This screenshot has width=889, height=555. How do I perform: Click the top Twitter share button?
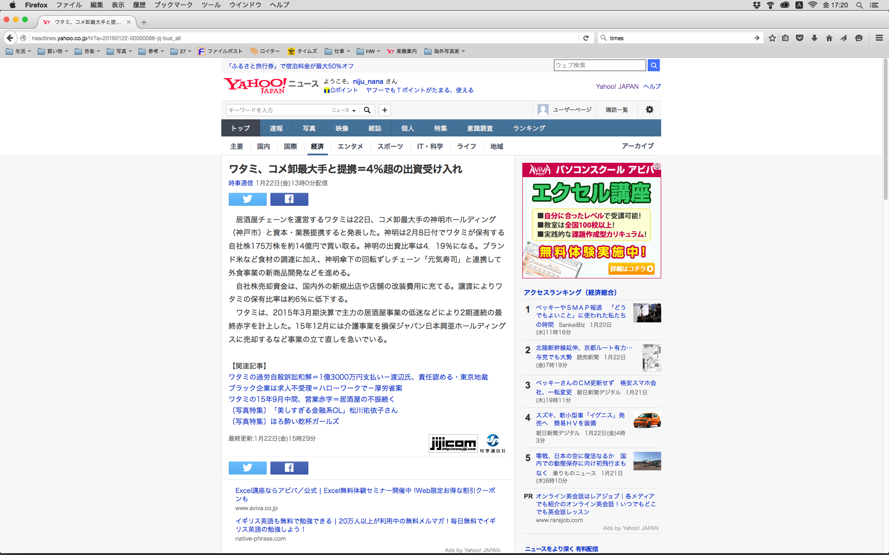pos(247,199)
